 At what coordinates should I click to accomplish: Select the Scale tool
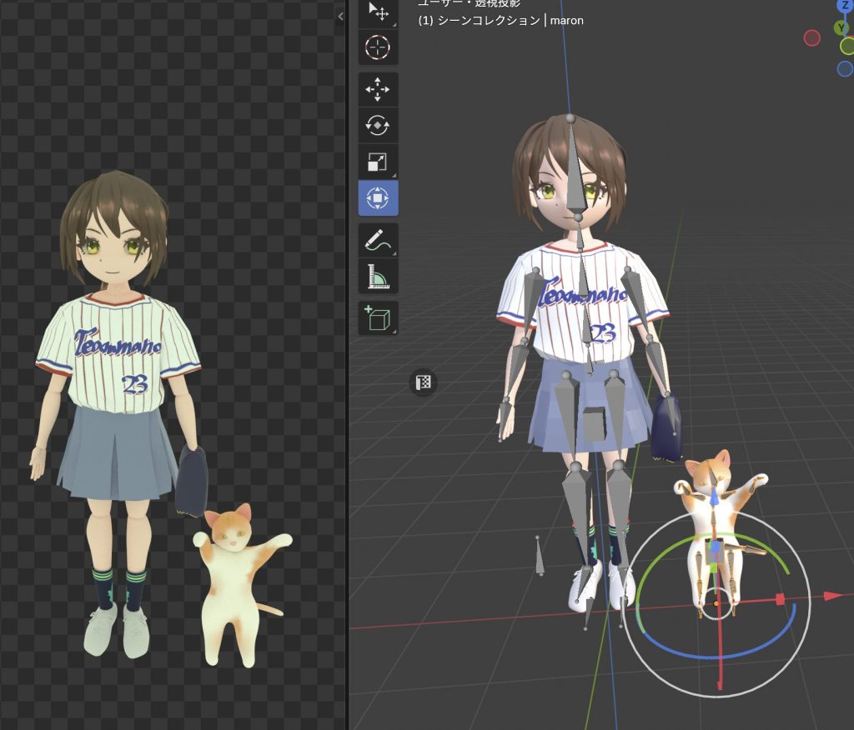(378, 162)
